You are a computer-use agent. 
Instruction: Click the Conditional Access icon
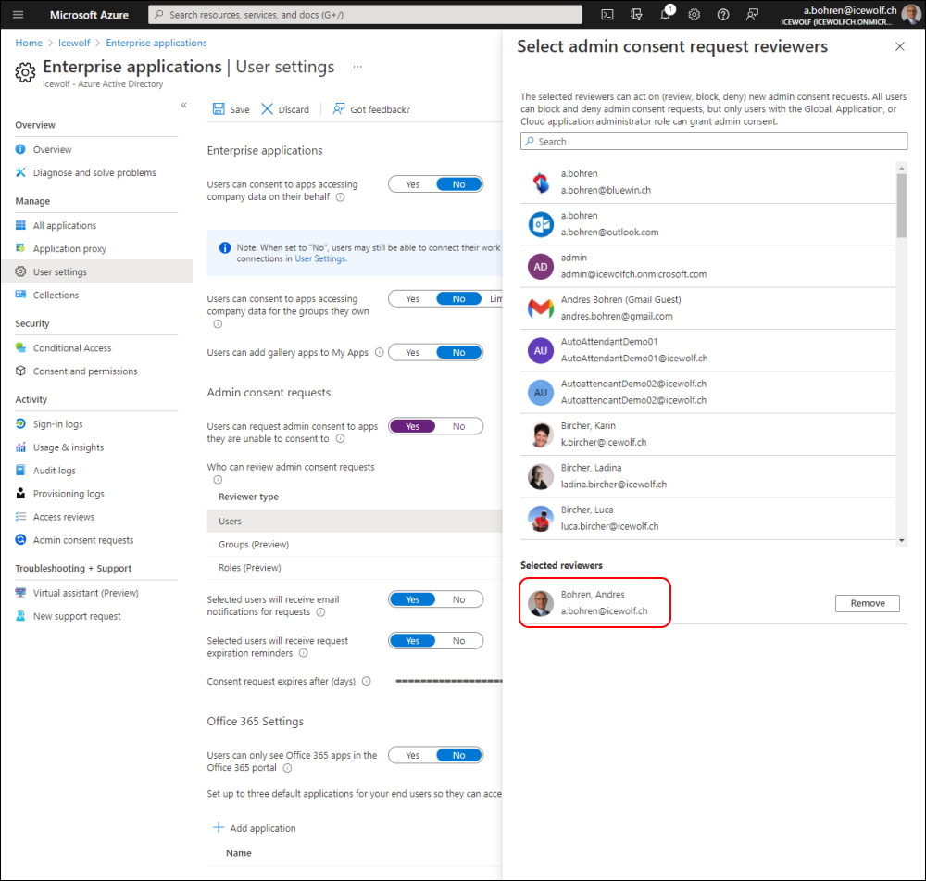point(20,347)
